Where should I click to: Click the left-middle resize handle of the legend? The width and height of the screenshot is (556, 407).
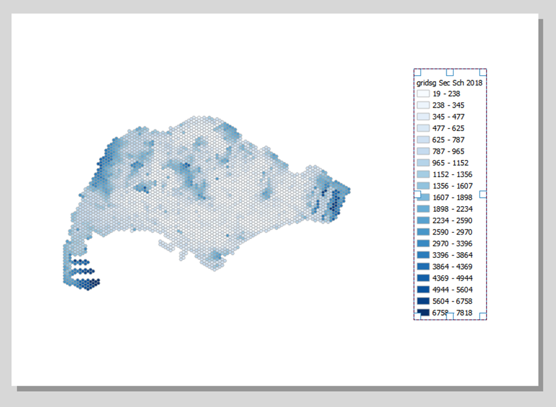417,194
